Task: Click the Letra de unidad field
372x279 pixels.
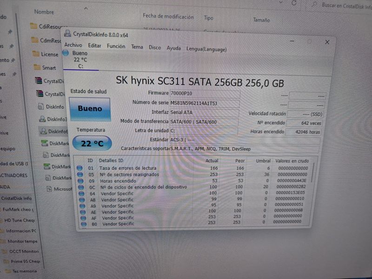Action: point(204,131)
